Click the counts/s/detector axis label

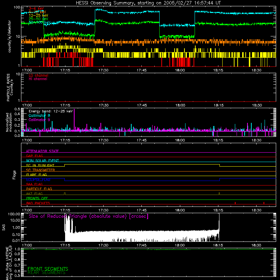pyautogui.click(x=9, y=36)
